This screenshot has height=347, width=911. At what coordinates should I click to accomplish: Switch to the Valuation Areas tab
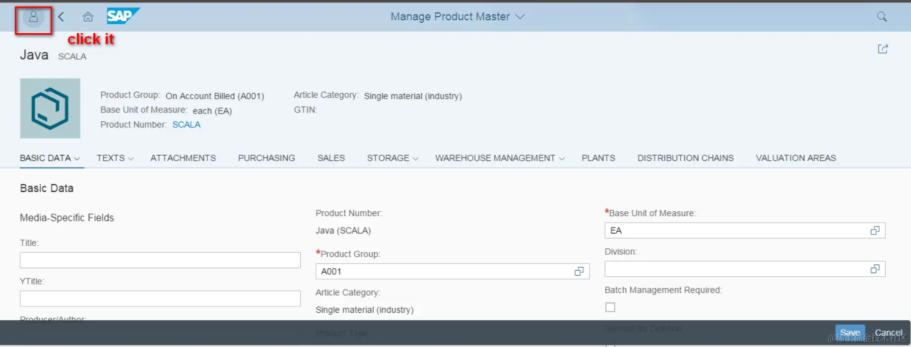795,158
